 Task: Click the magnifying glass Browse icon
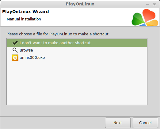pyautogui.click(x=15, y=50)
